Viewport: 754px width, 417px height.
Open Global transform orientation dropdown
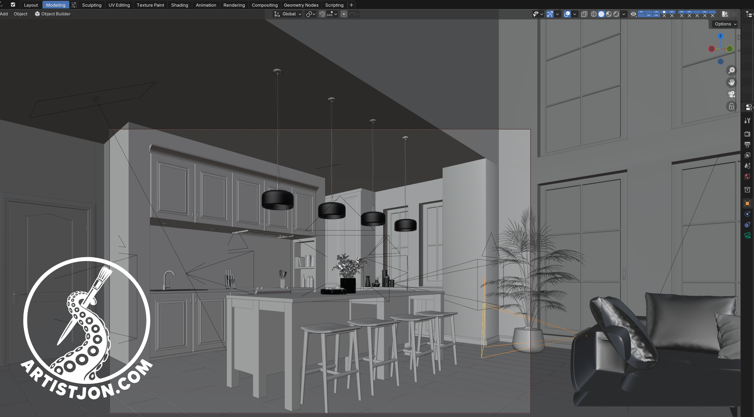(288, 14)
